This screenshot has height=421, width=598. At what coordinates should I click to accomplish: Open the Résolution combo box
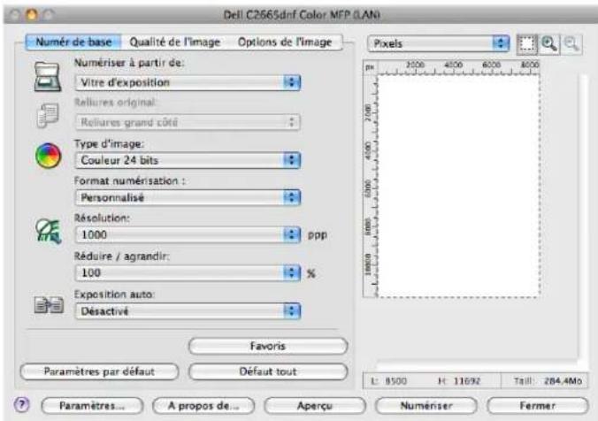[188, 234]
